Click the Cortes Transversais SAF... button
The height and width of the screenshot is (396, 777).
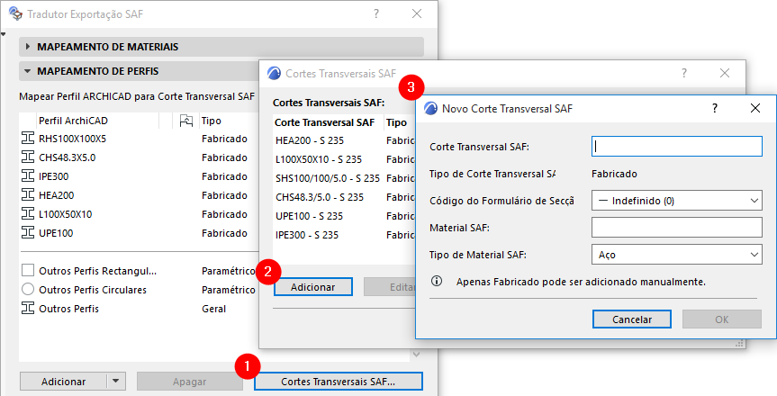(339, 382)
